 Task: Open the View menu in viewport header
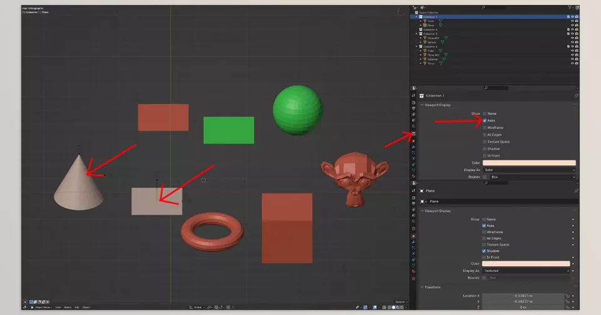58,307
